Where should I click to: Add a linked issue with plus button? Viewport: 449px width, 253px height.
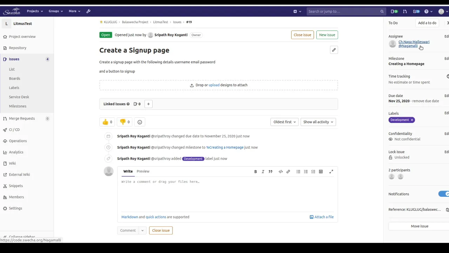[x=148, y=104]
